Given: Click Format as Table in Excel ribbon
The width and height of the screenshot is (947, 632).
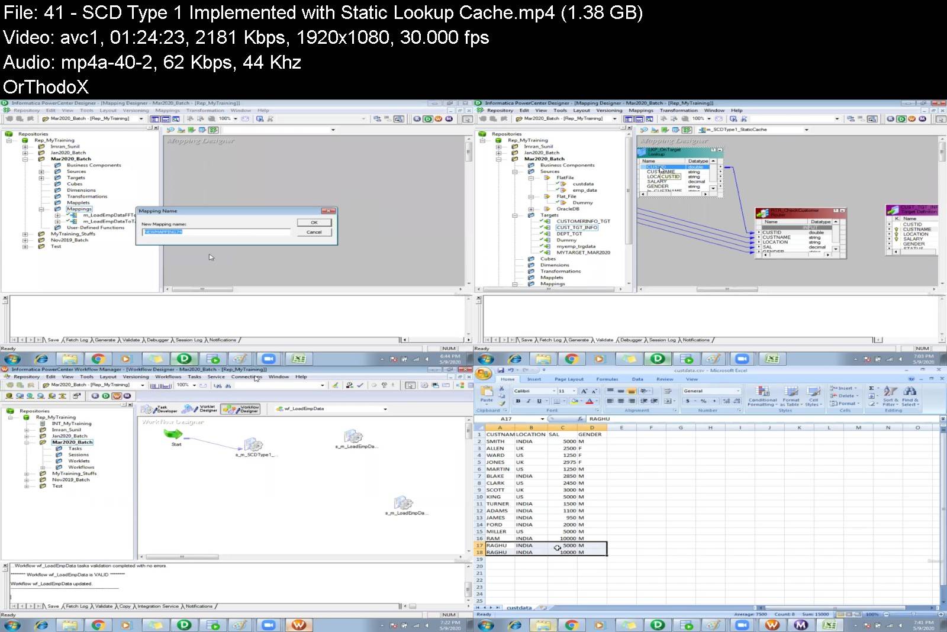Looking at the screenshot, I should pos(791,396).
